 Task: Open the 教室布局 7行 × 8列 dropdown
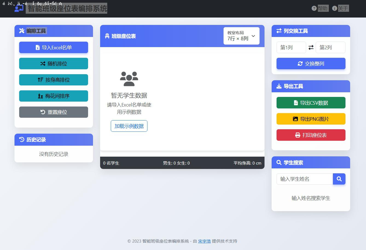pos(241,36)
